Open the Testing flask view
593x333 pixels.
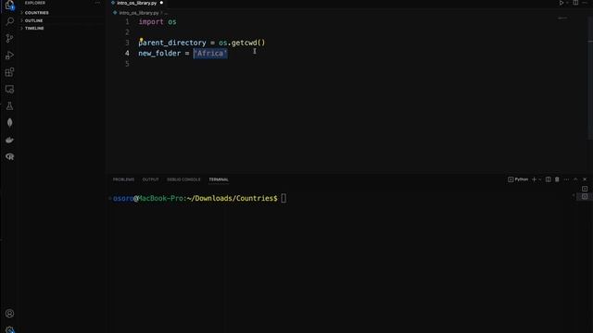[x=9, y=106]
